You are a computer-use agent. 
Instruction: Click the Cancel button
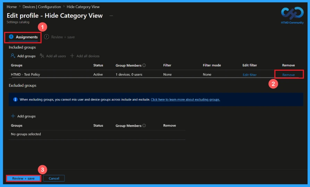pos(54,178)
